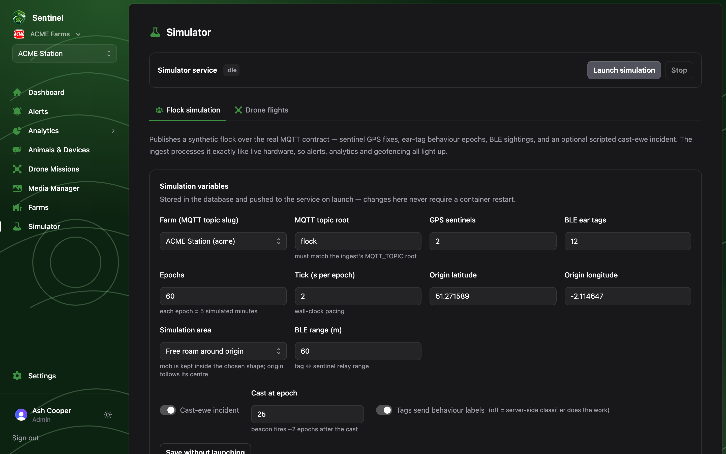
Task: Go to Alerts in the sidebar
Action: tap(38, 111)
